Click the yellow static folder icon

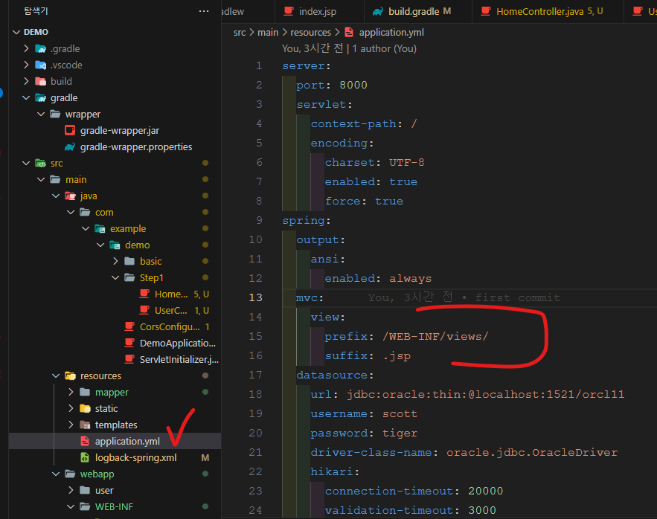(85, 408)
